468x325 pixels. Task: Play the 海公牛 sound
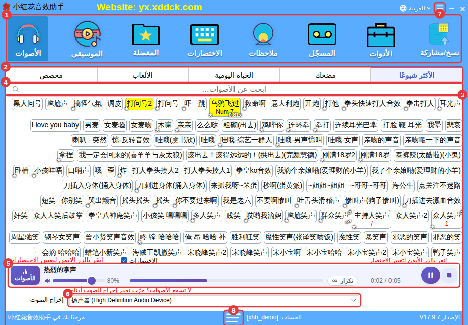coord(403,186)
